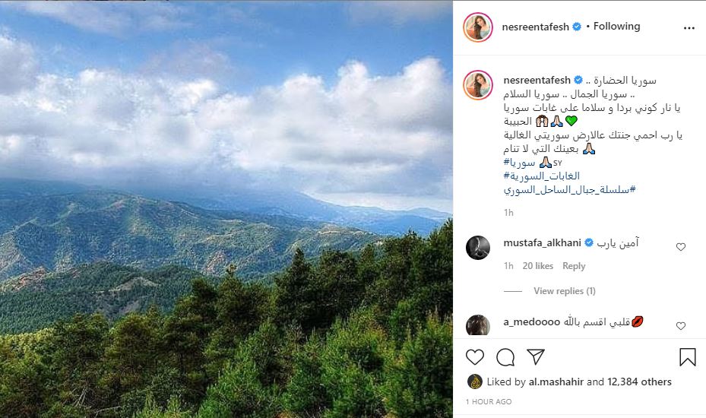Image resolution: width=706 pixels, height=418 pixels.
Task: Open the comment speech bubble icon
Action: [x=505, y=357]
